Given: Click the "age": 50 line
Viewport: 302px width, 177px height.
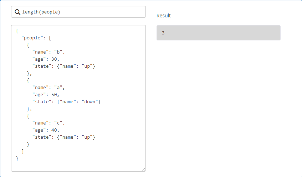Looking at the screenshot, I should [x=46, y=95].
